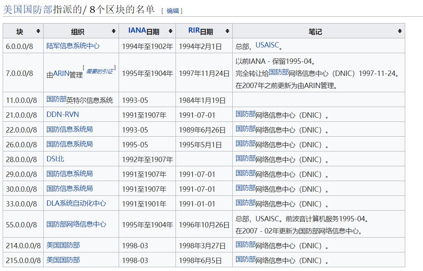Select the 30.0.0.0/8 block cell

[x=23, y=189]
